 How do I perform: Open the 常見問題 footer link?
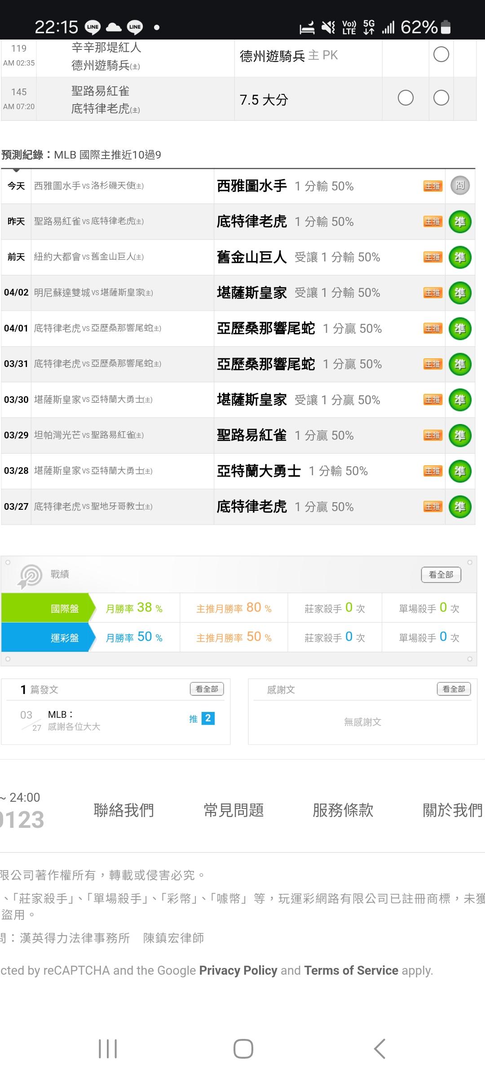234,810
